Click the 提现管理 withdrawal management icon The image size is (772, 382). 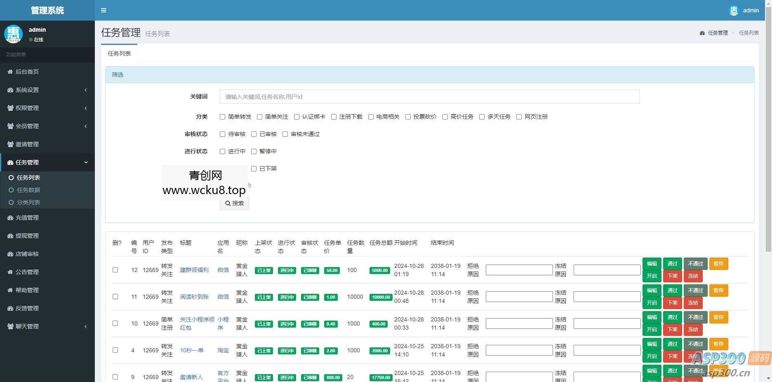coord(10,236)
